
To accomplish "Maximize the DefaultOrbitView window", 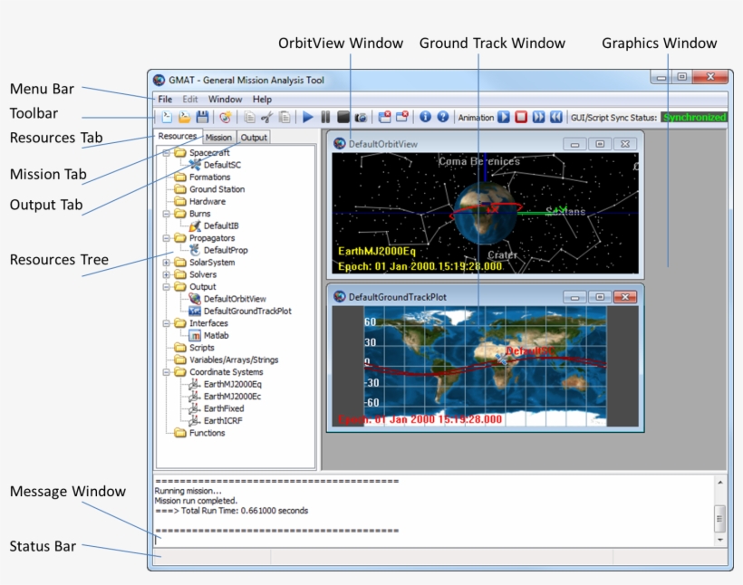I will (x=600, y=144).
